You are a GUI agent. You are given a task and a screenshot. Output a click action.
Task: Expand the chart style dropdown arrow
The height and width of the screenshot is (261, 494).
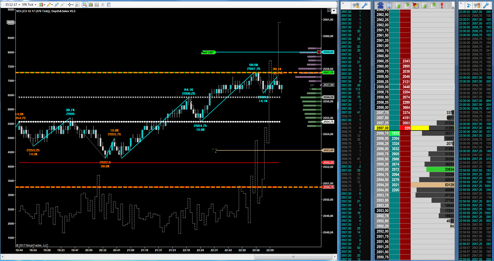click(44, 5)
